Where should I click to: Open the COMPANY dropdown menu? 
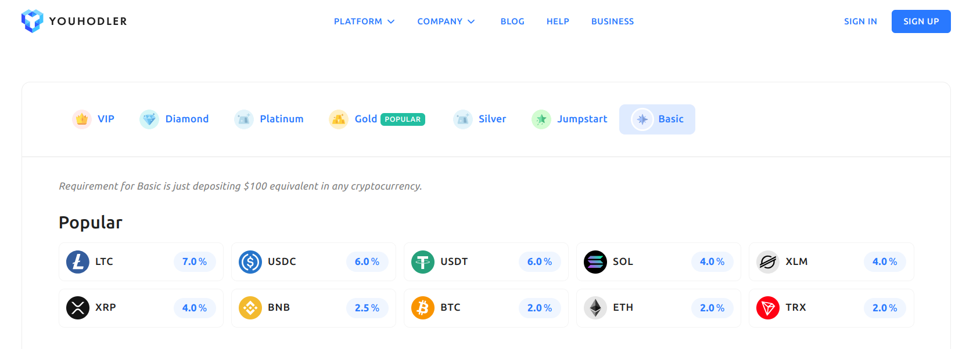click(446, 21)
